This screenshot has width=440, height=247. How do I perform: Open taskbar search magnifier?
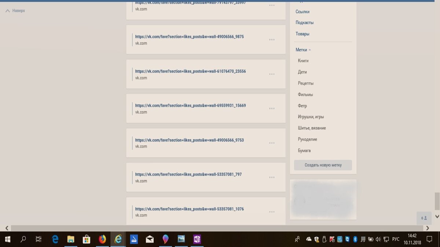[x=23, y=239]
